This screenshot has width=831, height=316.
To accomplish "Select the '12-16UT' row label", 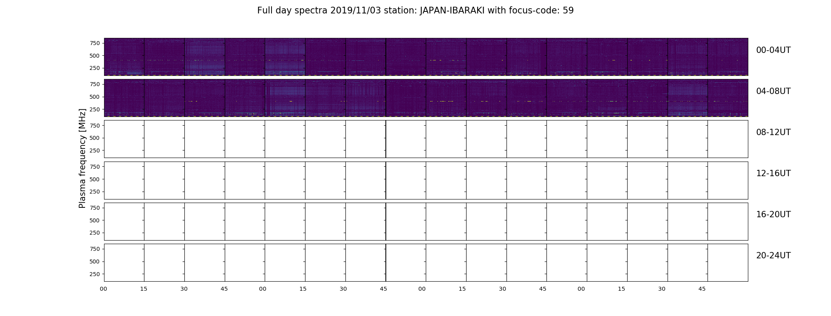I will coord(773,173).
